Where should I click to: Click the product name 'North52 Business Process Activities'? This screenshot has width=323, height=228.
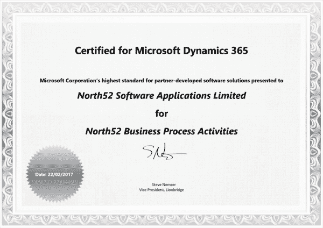click(161, 131)
